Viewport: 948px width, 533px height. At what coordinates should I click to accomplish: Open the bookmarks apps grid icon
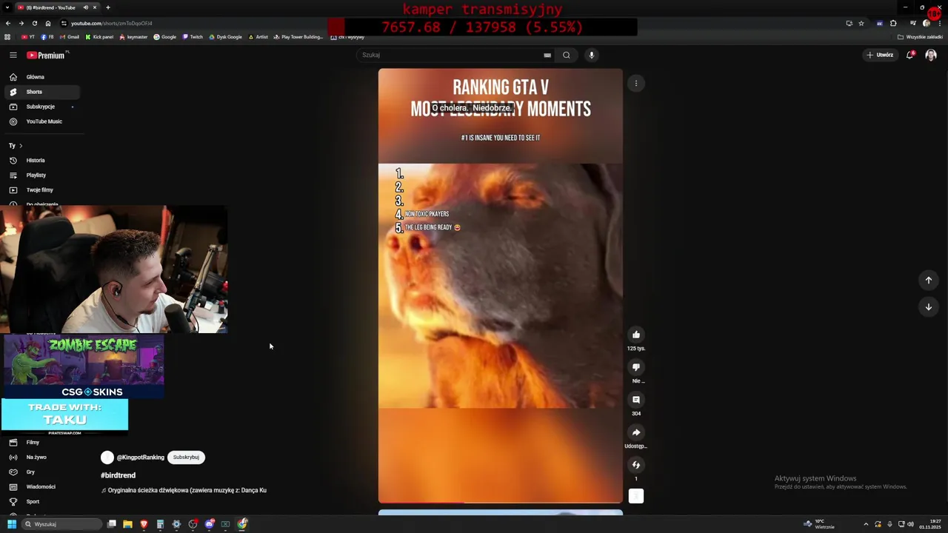tap(8, 37)
